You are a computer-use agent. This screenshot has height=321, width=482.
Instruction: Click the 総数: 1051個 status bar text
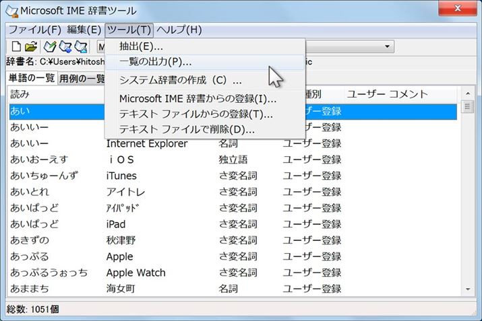[33, 309]
